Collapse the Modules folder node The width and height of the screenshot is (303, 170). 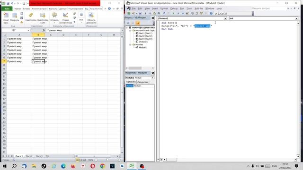(130, 44)
